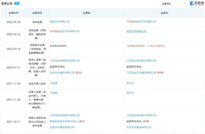Image resolution: width=205 pixels, height=134 pixels.
Task: Open 东风汽车集团有限公司 in 2021-10-11 变更后 cell
Action: (x=139, y=127)
